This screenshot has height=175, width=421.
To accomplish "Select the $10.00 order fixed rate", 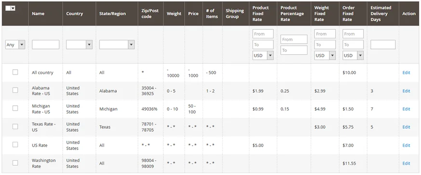I will (x=349, y=73).
